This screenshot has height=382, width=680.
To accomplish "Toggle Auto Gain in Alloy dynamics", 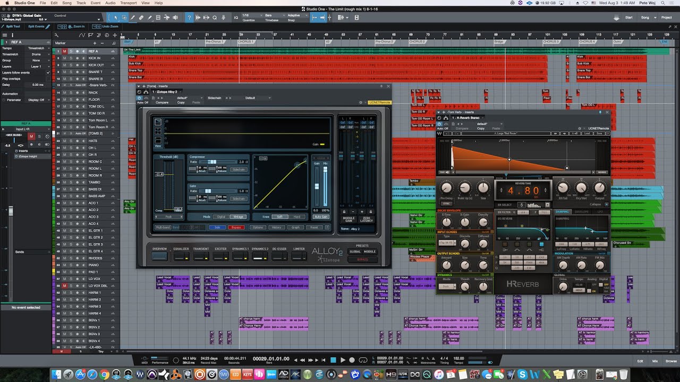I will point(321,216).
